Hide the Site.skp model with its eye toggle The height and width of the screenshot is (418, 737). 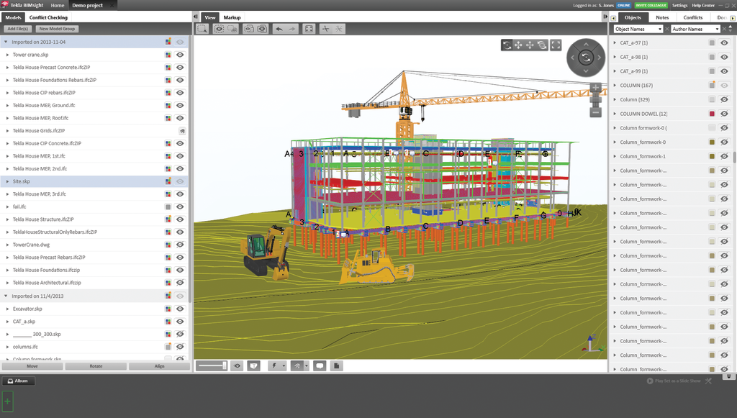180,181
